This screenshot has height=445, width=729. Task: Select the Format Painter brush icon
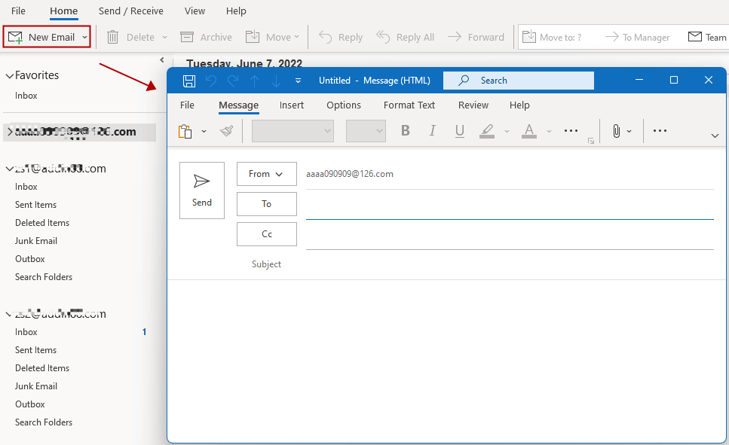(227, 131)
